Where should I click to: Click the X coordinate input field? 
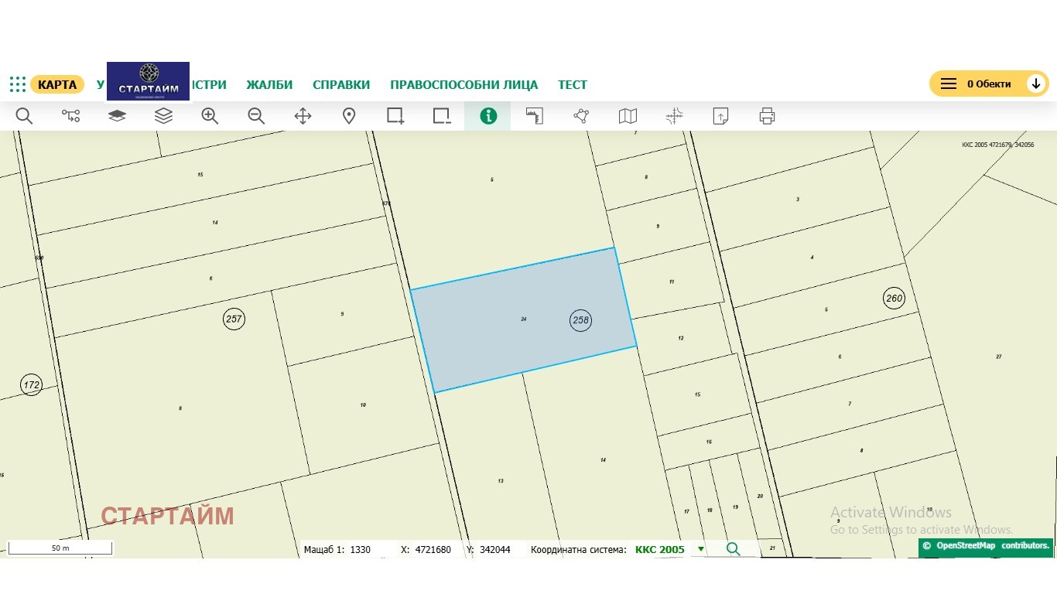433,550
